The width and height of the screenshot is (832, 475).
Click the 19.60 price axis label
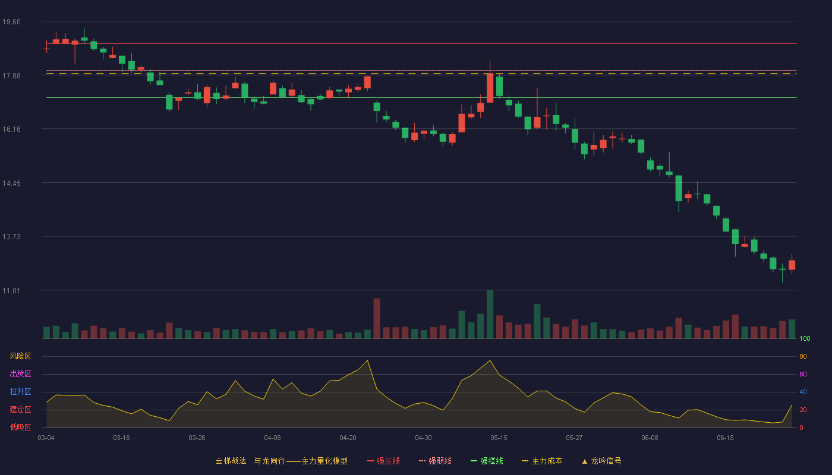pyautogui.click(x=11, y=22)
